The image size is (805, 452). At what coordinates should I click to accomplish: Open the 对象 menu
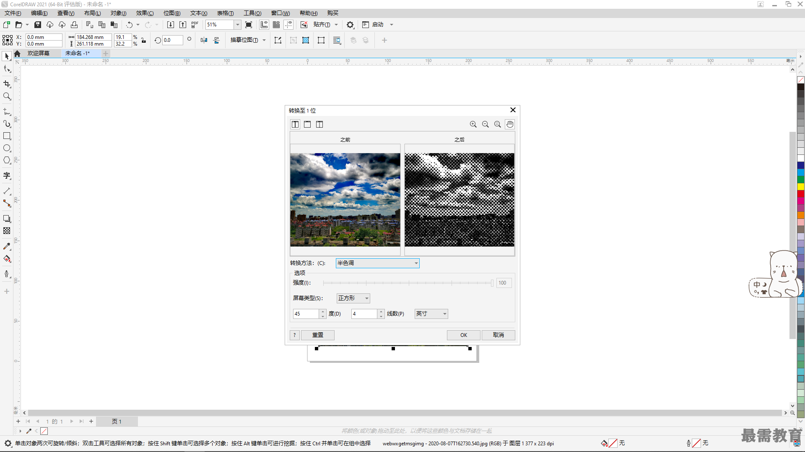118,13
